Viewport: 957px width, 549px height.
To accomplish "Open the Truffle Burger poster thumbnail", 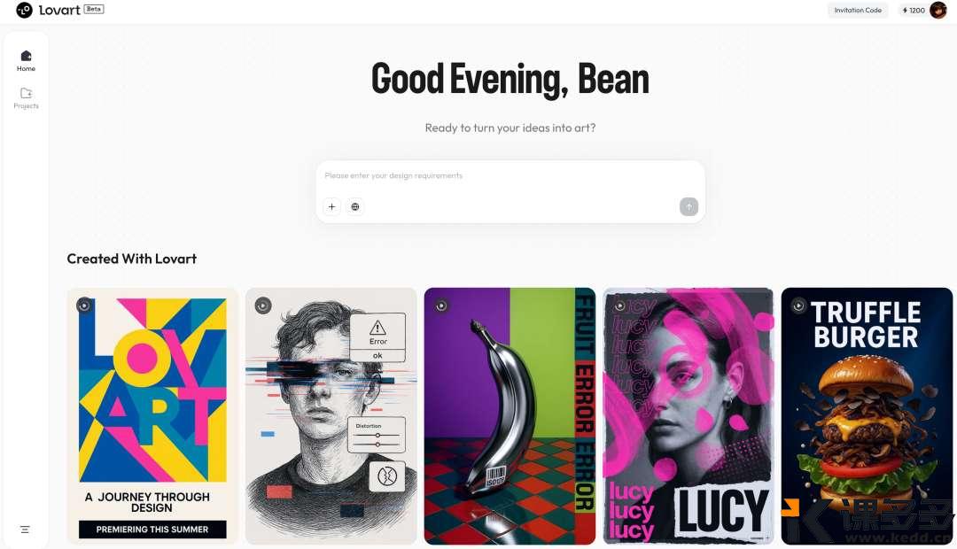I will [867, 416].
